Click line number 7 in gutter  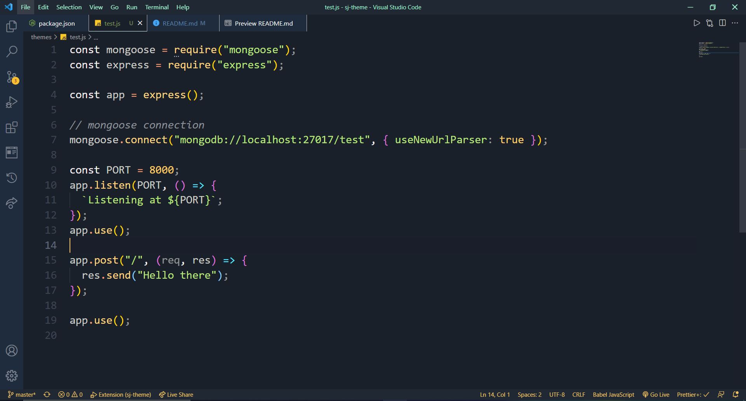click(x=54, y=140)
